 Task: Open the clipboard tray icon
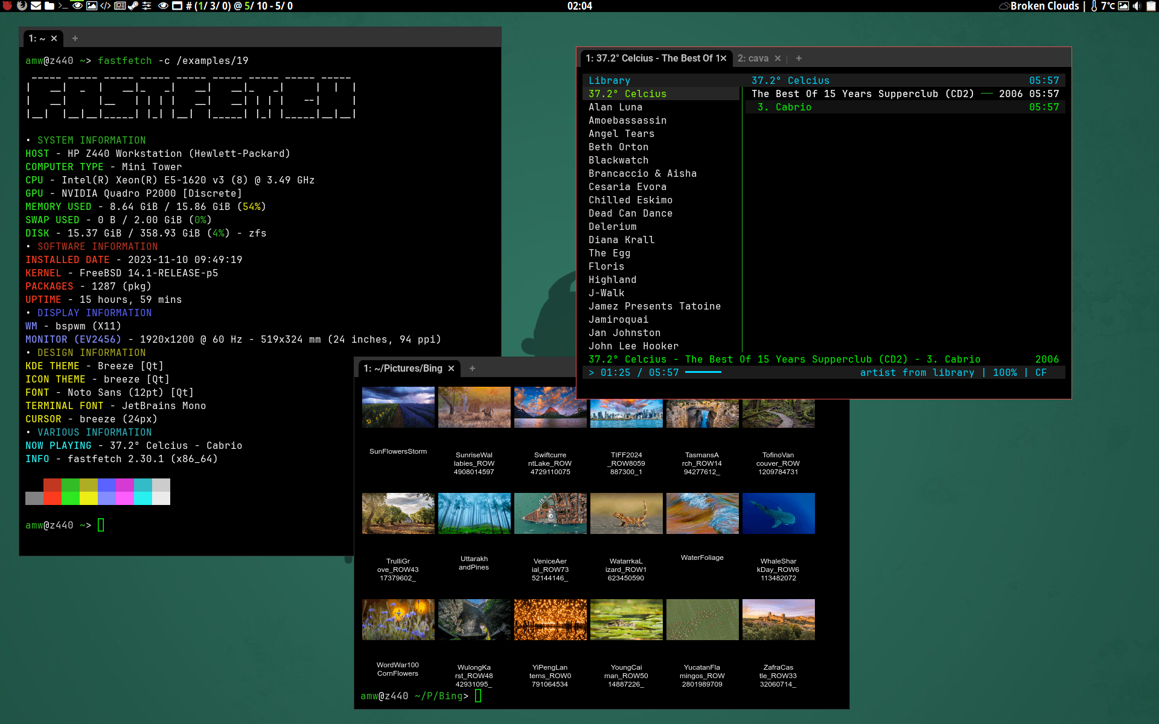pos(1151,6)
